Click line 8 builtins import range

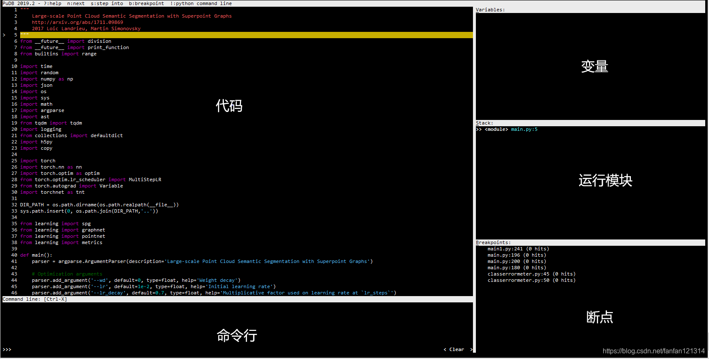tap(58, 54)
